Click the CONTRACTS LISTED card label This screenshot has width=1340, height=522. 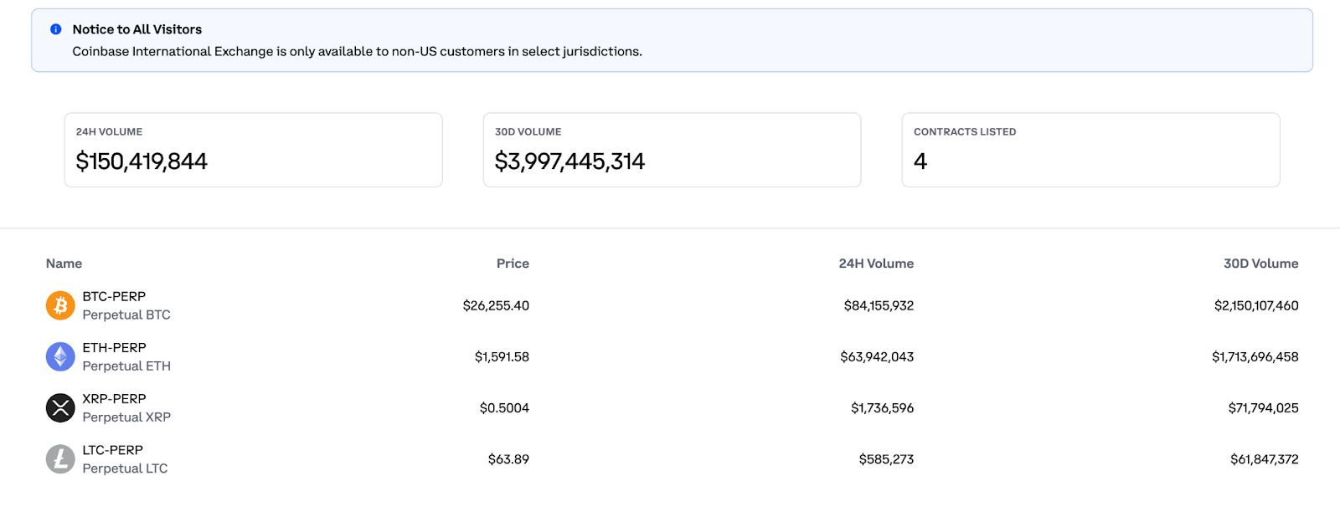[965, 131]
